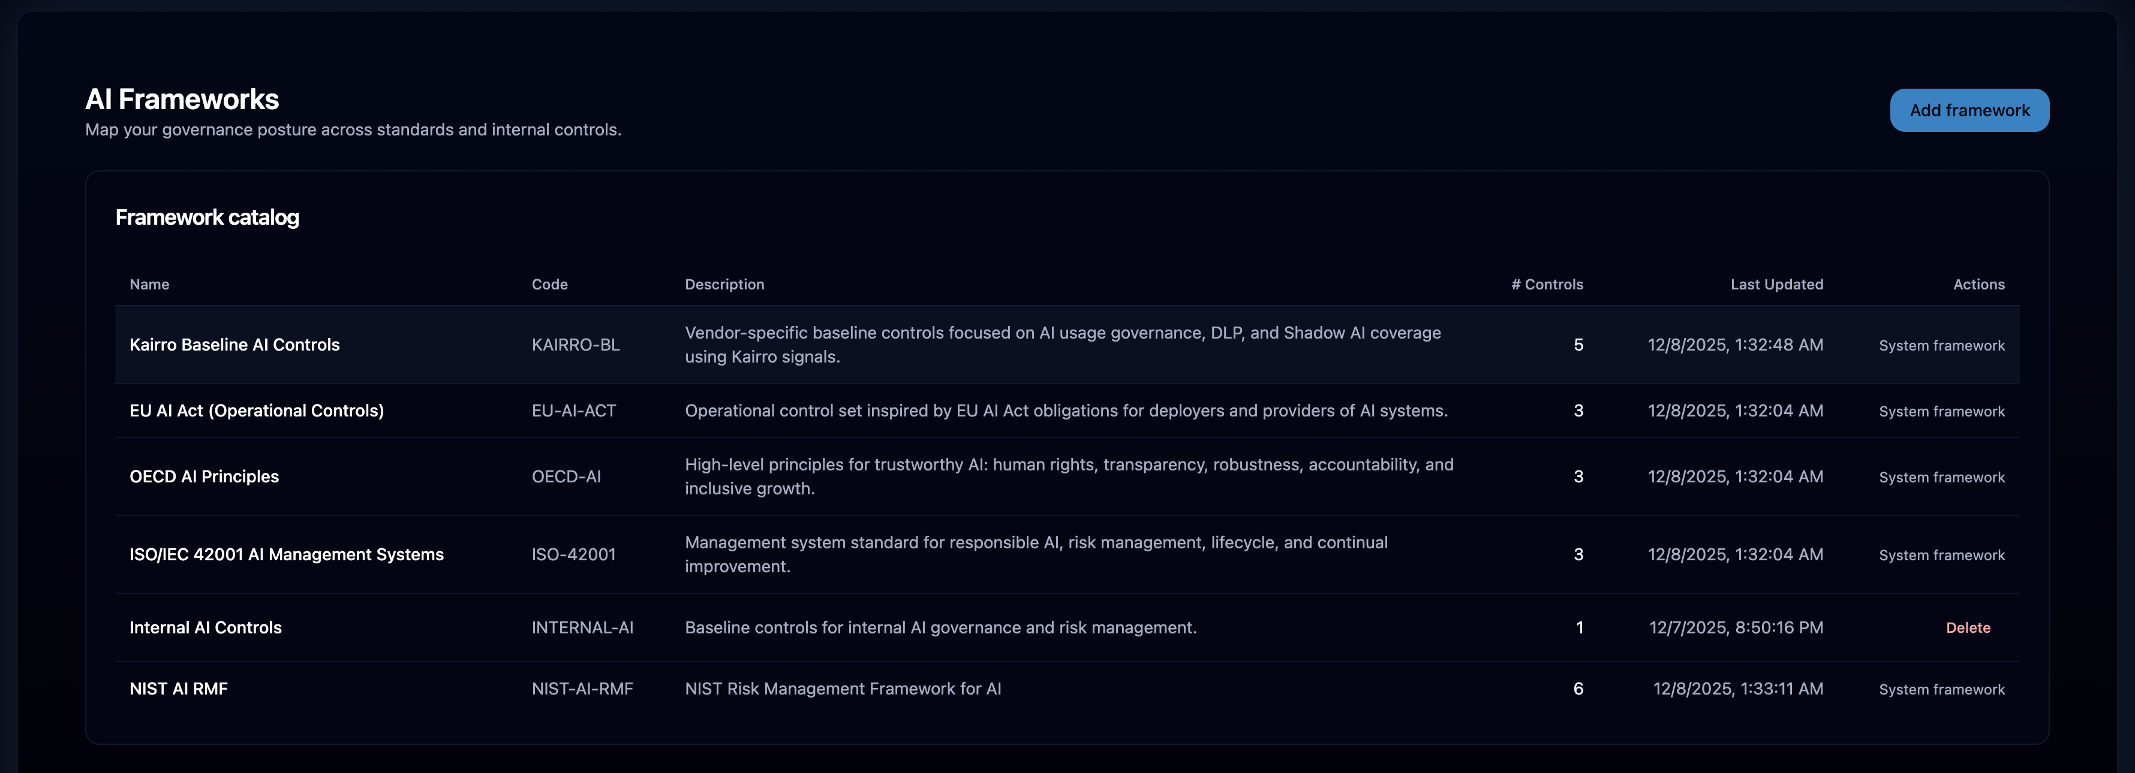
Task: Select ISO/IEC 42001 AI Management Systems name
Action: tap(286, 554)
